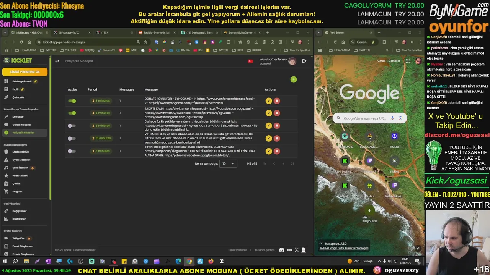This screenshot has height=275, width=490.
Task: Reload the kicklet.app page
Action: [x=21, y=42]
